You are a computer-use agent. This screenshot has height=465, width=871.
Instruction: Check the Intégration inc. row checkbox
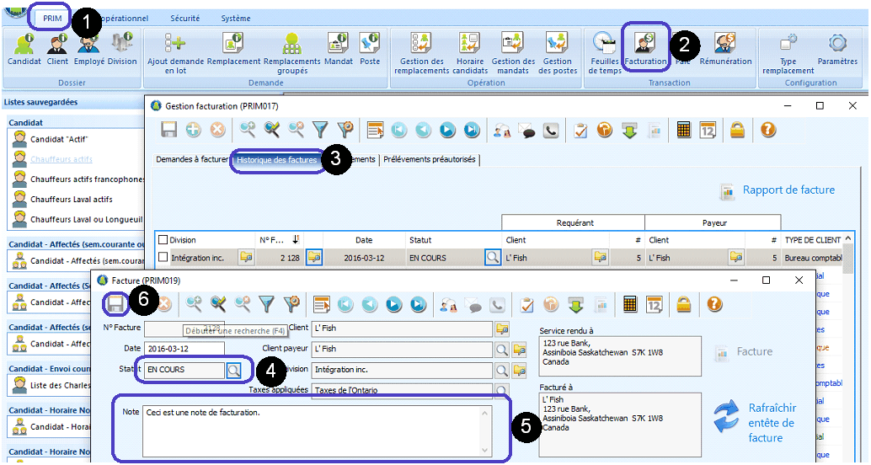[163, 258]
